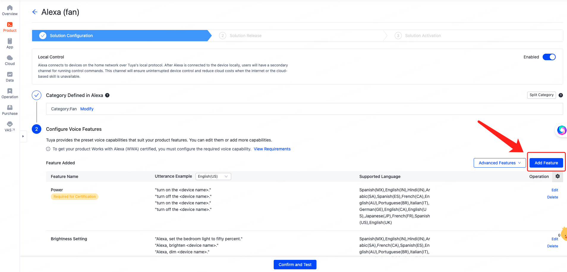
Task: Click utterance "Alexa, brighten <device name>."
Action: pyautogui.click(x=187, y=245)
